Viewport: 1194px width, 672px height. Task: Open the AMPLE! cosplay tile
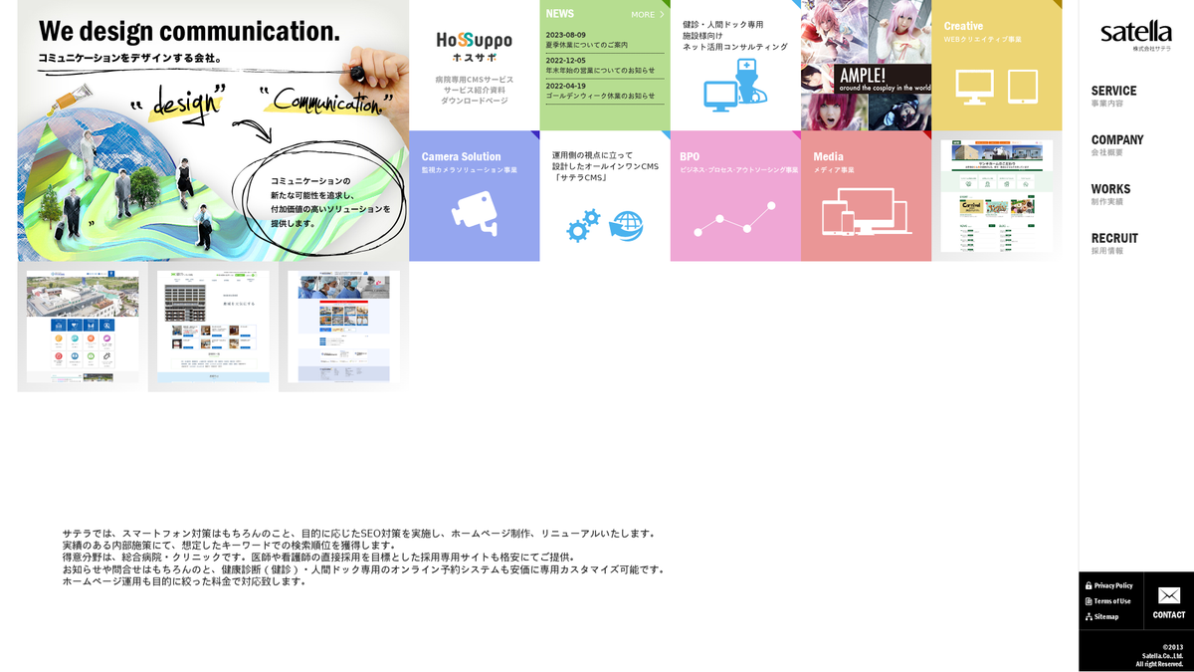pos(866,65)
